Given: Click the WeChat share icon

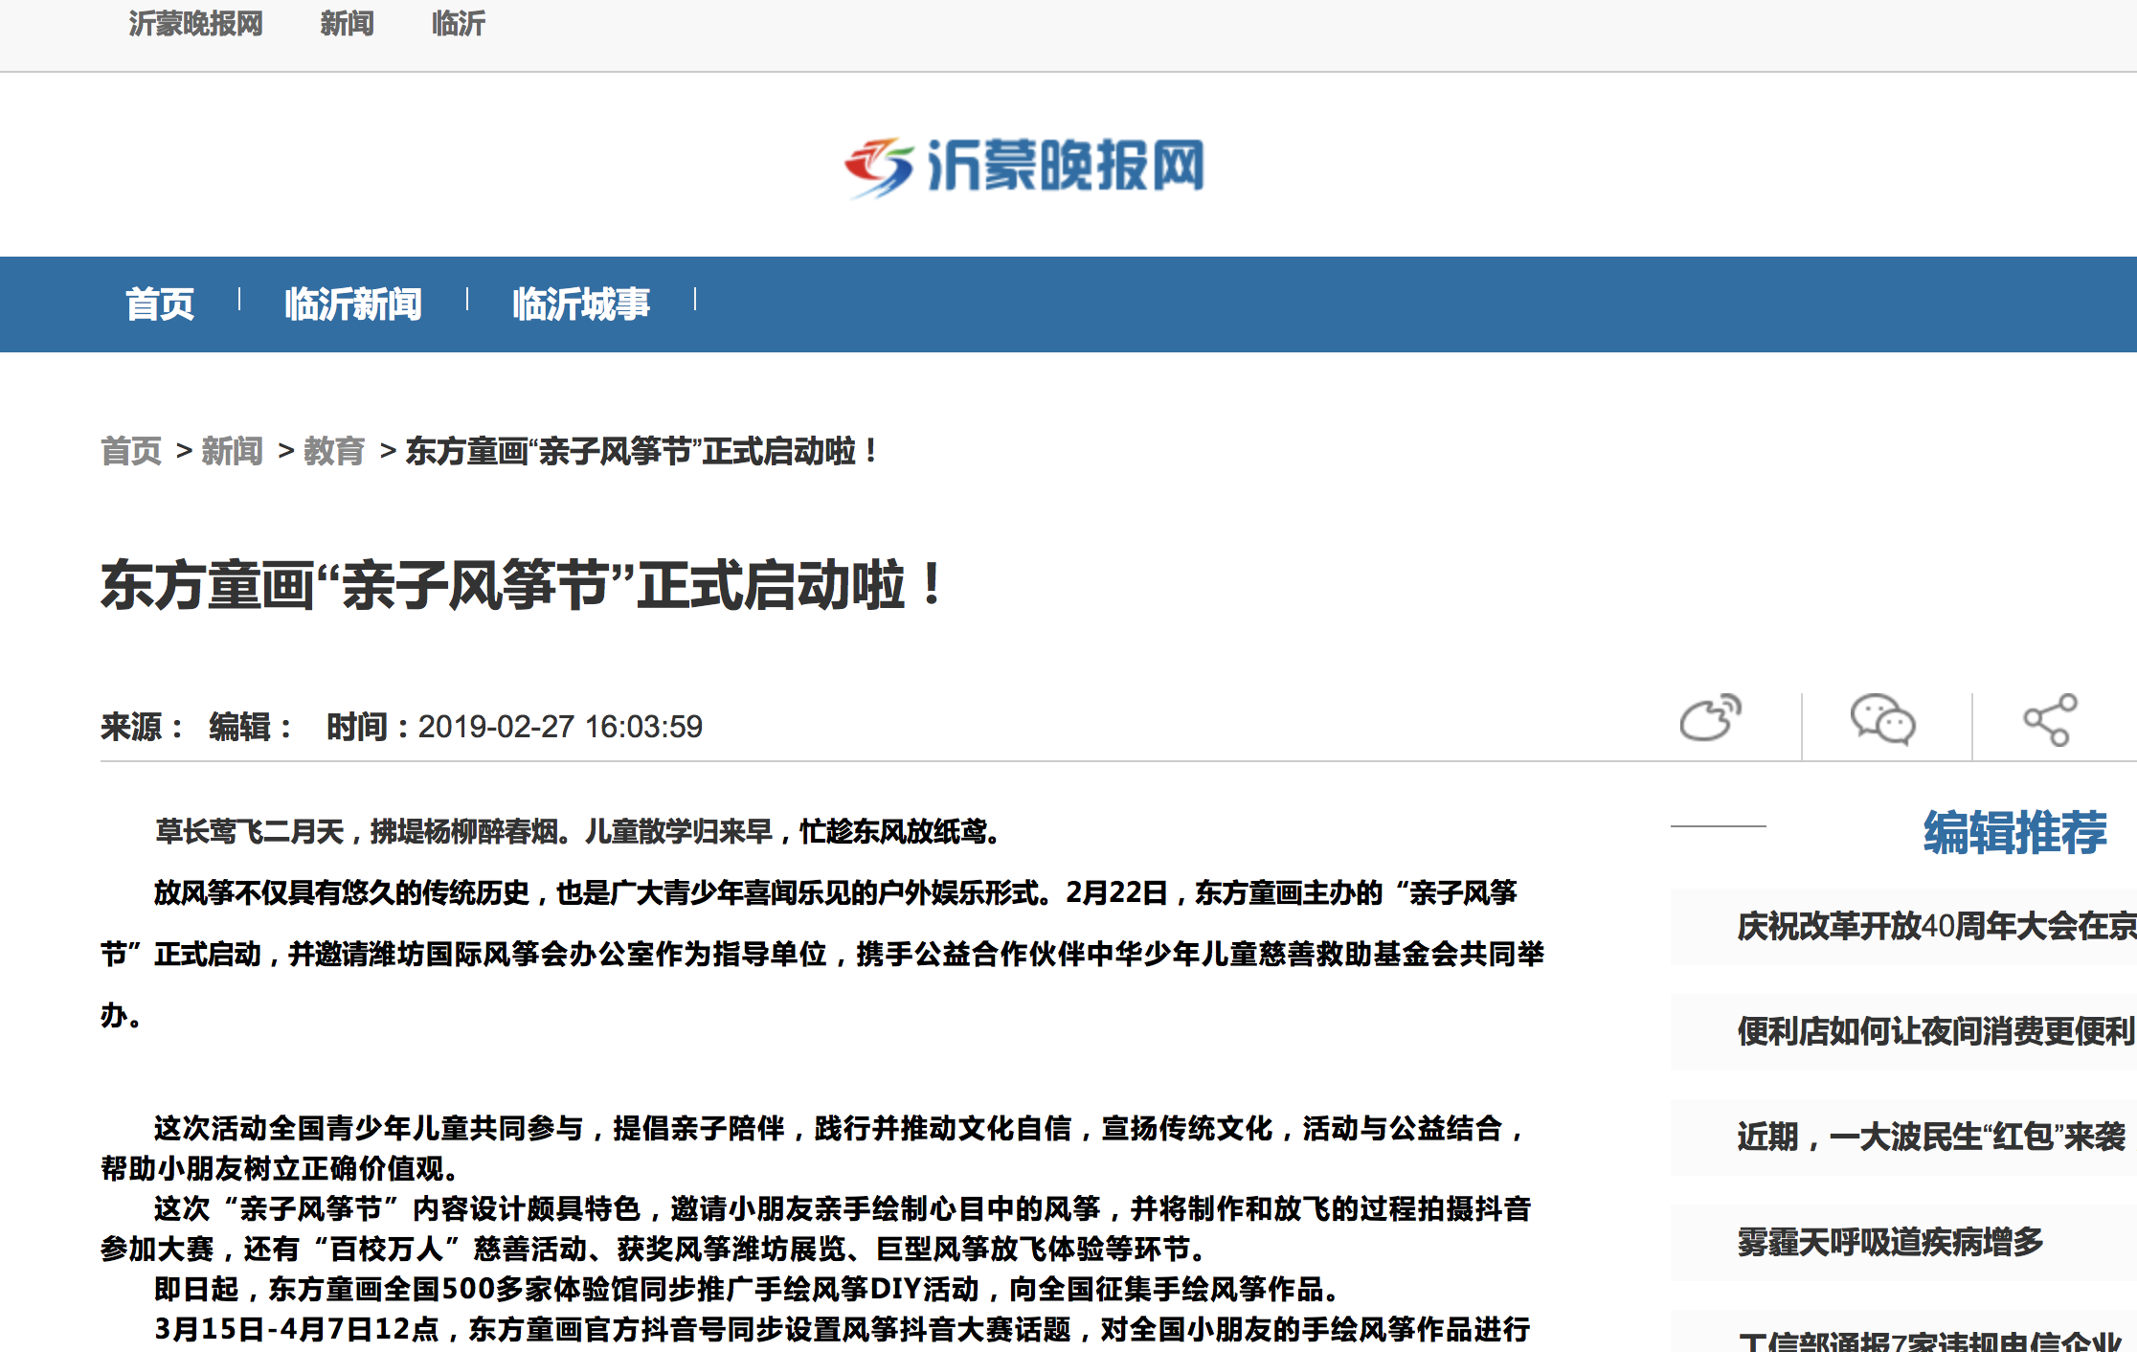Looking at the screenshot, I should (1881, 719).
